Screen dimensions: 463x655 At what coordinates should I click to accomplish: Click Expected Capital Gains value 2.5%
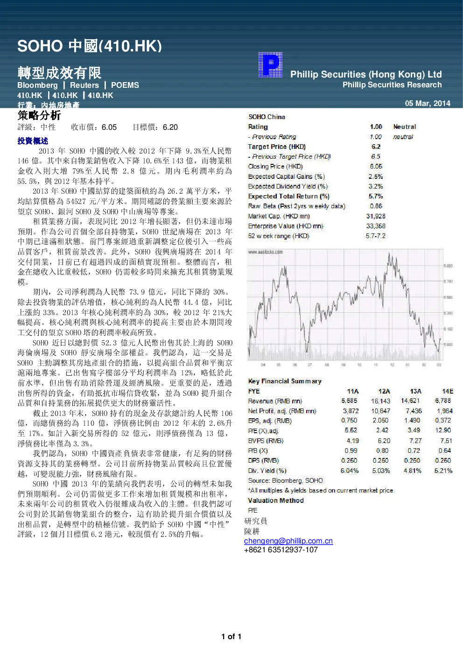tap(376, 176)
